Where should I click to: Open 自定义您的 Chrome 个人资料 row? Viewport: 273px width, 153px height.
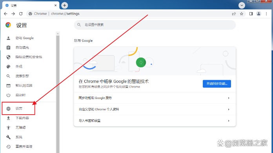coord(155,110)
